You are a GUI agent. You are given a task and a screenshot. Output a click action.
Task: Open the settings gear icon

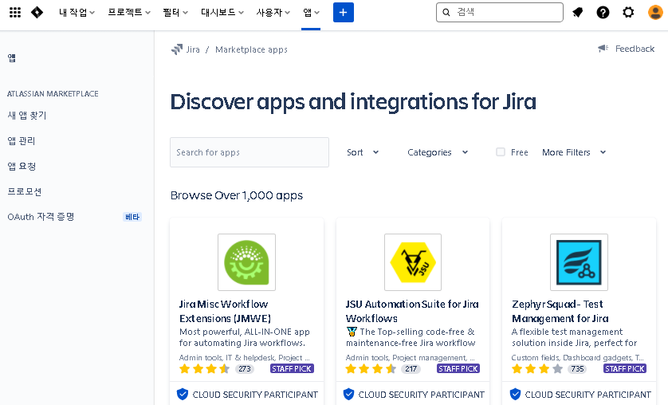point(628,12)
